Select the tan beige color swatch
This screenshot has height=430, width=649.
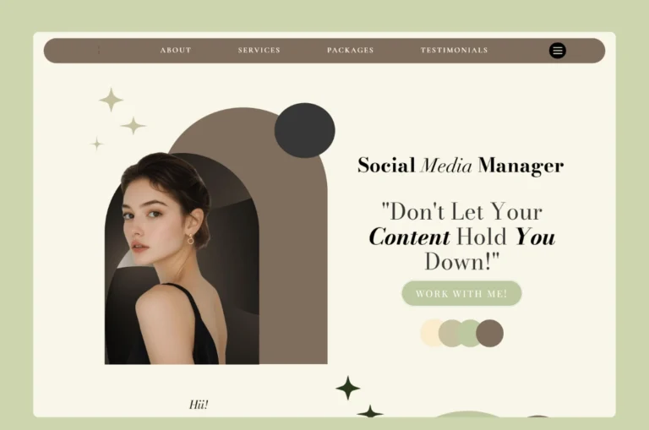coord(451,333)
